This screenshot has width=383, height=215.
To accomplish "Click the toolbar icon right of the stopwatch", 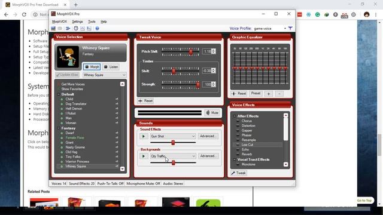I will [x=83, y=29].
